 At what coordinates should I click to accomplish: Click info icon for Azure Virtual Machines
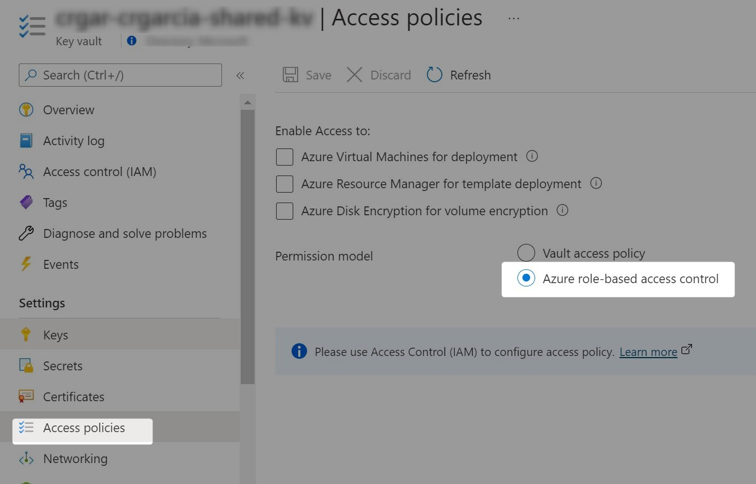532,156
